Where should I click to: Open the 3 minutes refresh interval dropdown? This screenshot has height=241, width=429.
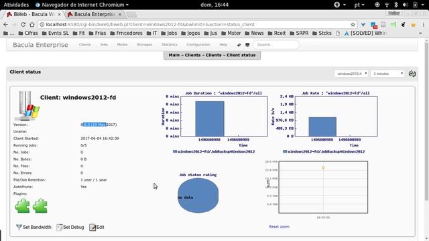387,74
